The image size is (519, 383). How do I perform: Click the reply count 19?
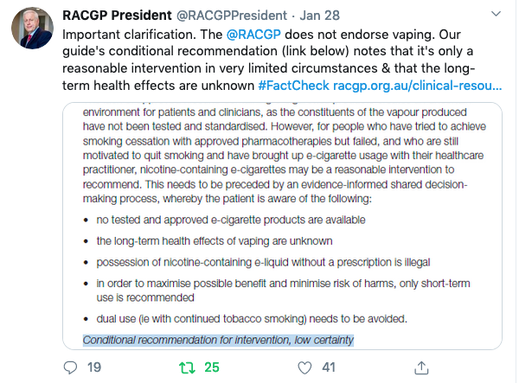point(94,367)
